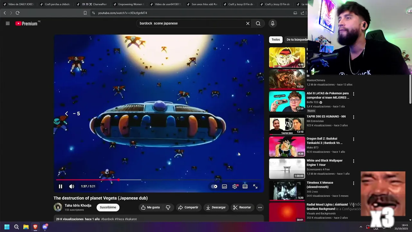Clear the search box text

tap(248, 24)
